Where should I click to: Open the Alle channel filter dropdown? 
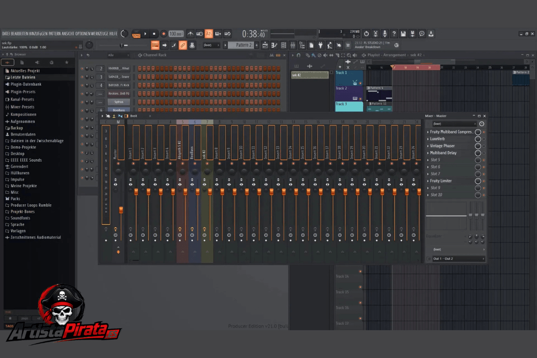pyautogui.click(x=118, y=55)
